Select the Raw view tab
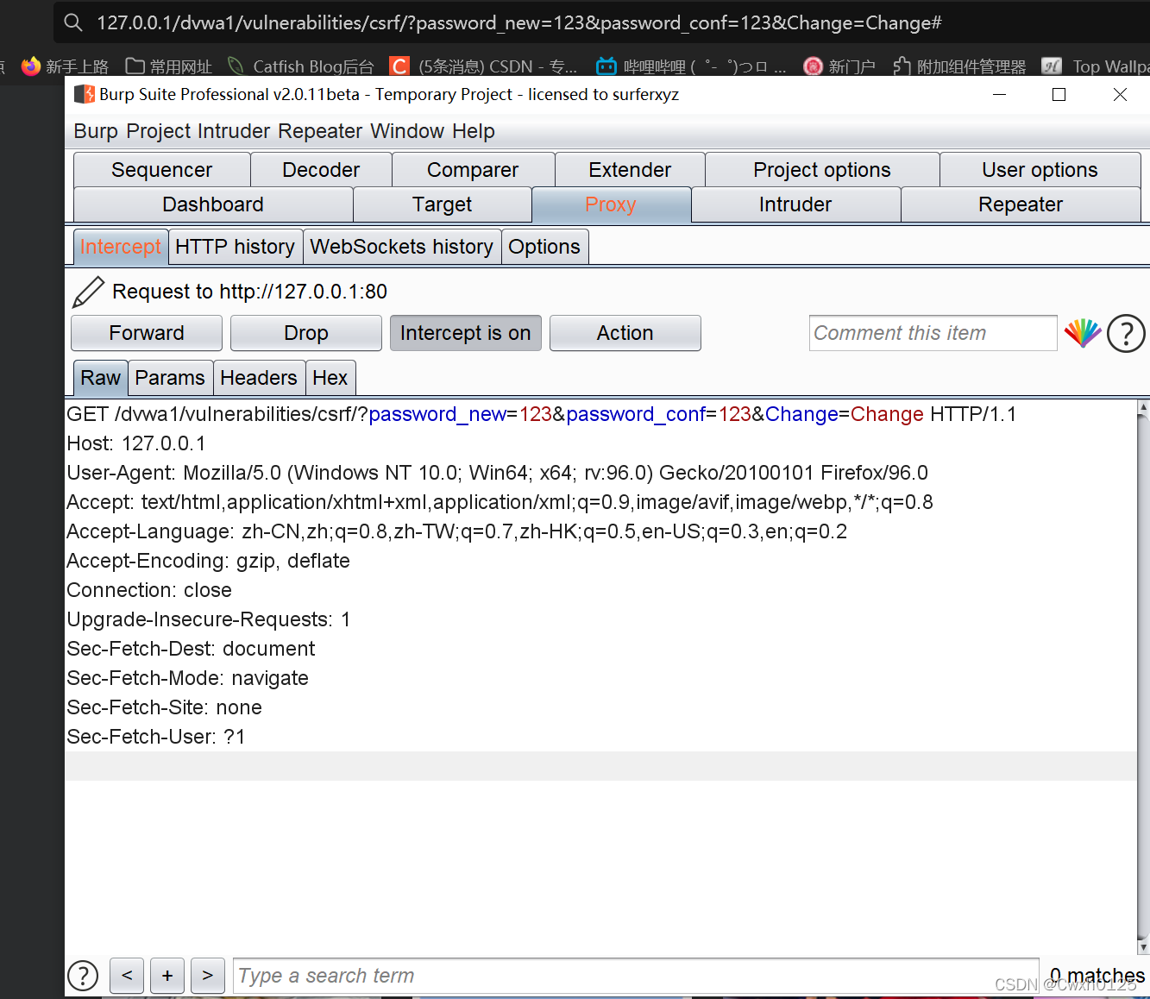 point(100,378)
